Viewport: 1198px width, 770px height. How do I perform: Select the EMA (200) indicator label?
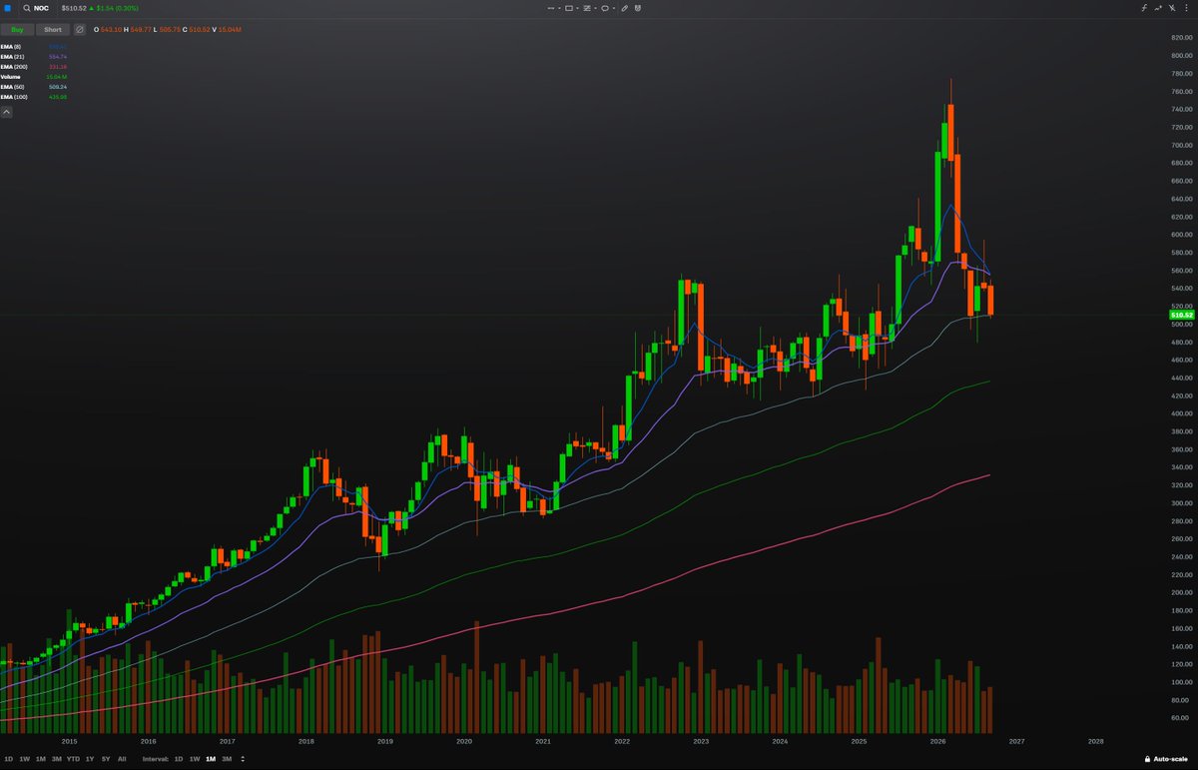pos(13,67)
